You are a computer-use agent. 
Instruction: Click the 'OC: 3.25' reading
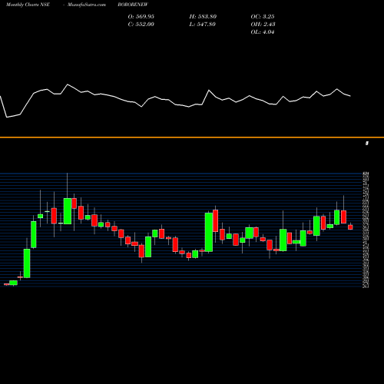coord(263,17)
